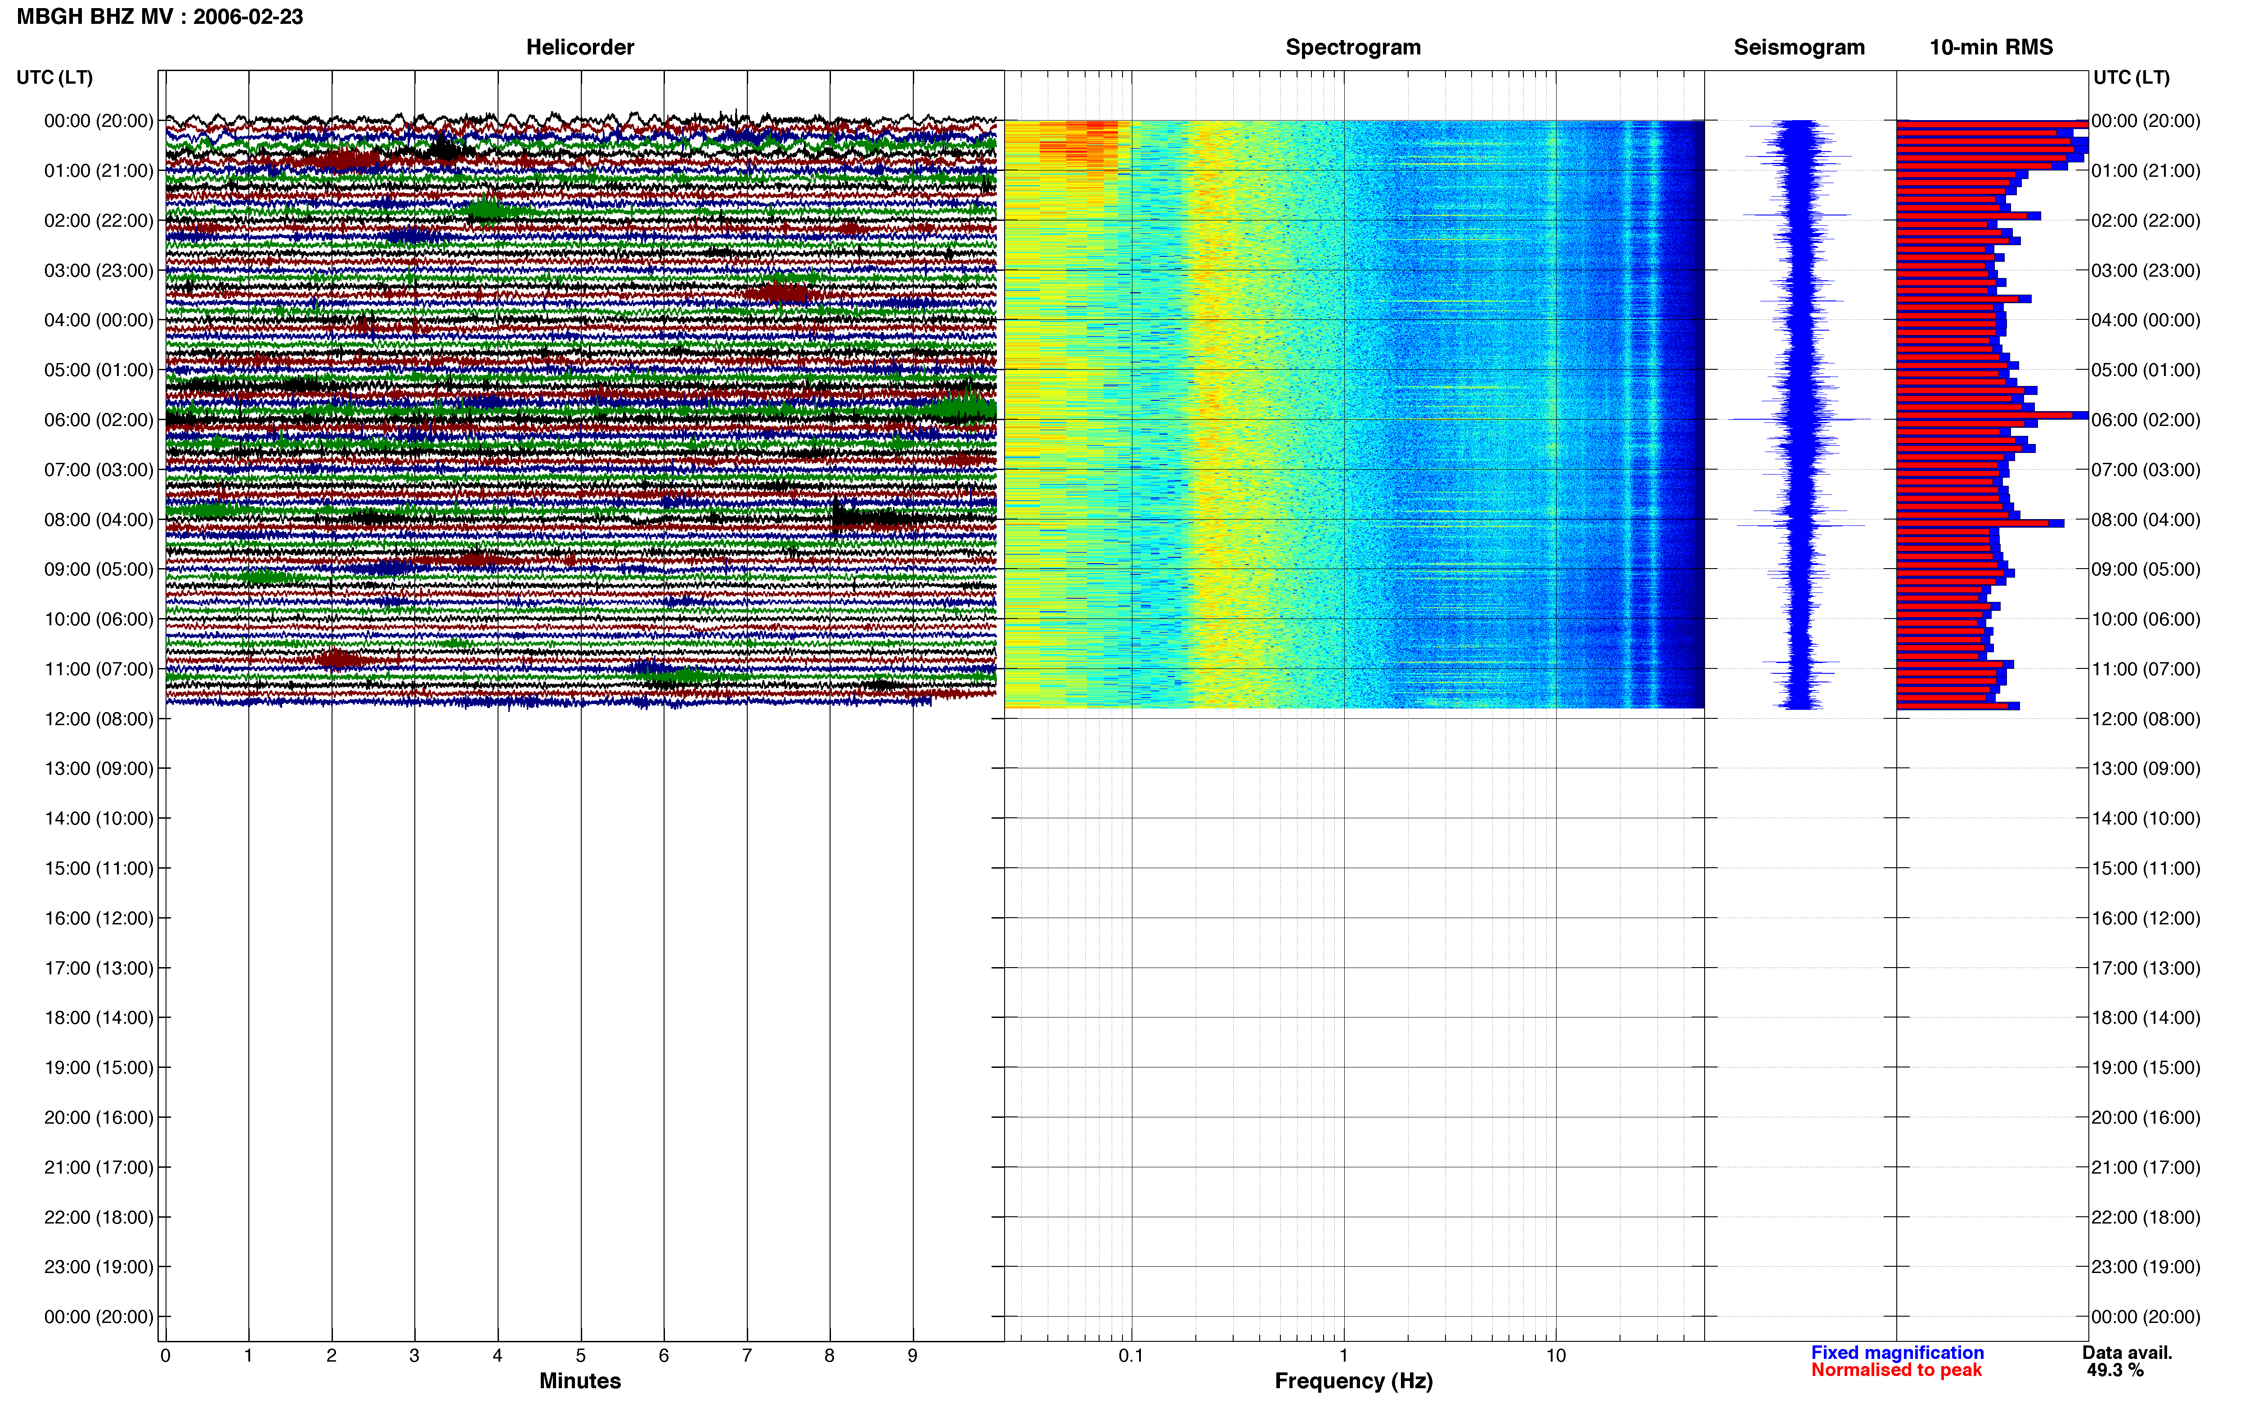
Task: Select the Spectrogram panel heading
Action: point(1353,48)
